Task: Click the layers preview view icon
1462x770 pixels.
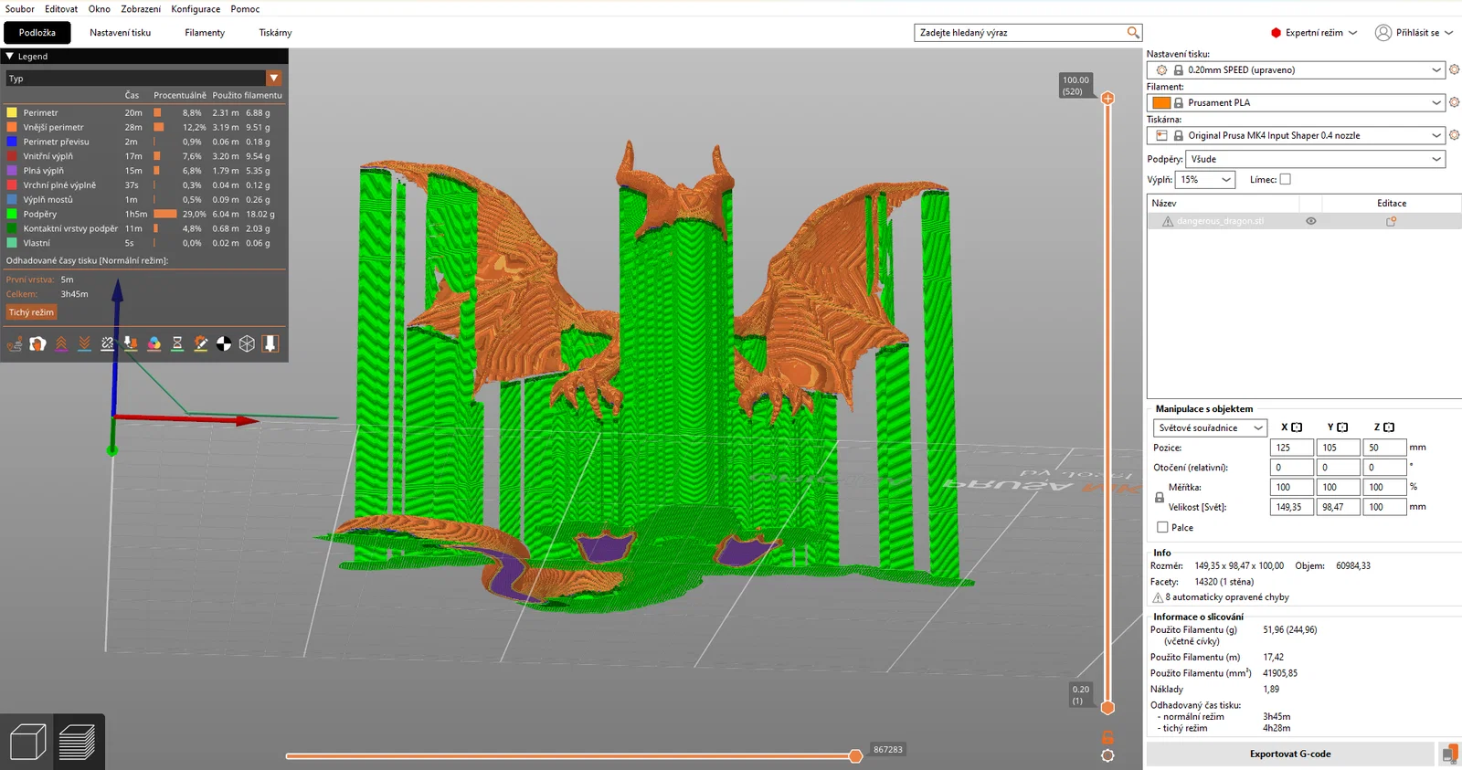Action: click(x=77, y=742)
